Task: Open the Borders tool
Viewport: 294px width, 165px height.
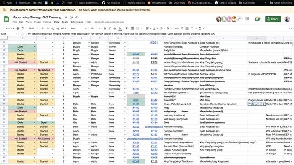Action: pos(132,28)
